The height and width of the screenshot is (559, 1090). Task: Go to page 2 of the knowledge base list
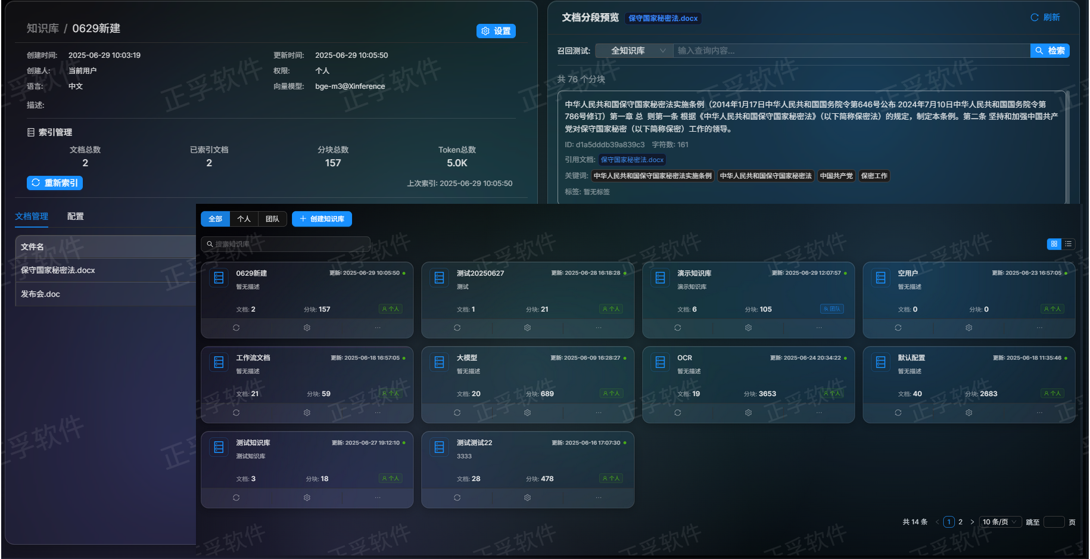click(x=960, y=522)
